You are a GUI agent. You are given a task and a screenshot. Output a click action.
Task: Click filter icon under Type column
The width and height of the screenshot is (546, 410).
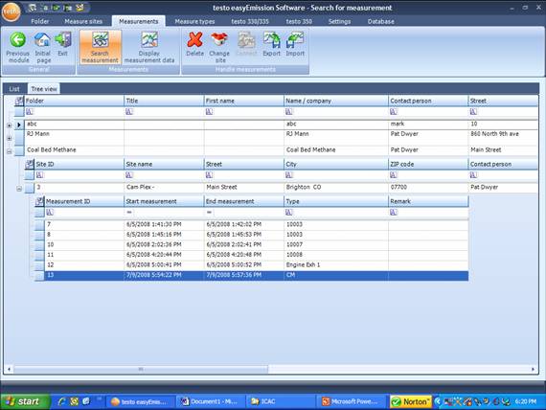pyautogui.click(x=289, y=212)
